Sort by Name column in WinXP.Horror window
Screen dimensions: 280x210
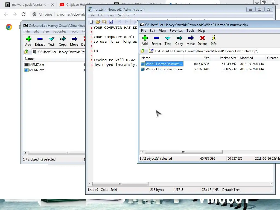(161, 58)
